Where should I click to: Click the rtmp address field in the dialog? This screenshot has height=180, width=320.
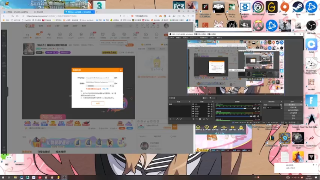click(100, 78)
